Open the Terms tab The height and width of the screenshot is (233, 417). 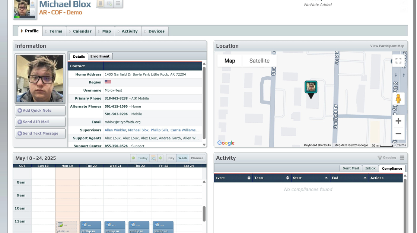click(54, 31)
